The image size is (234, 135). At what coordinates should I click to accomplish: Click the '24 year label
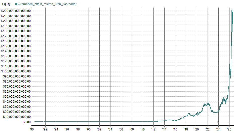[218, 129]
